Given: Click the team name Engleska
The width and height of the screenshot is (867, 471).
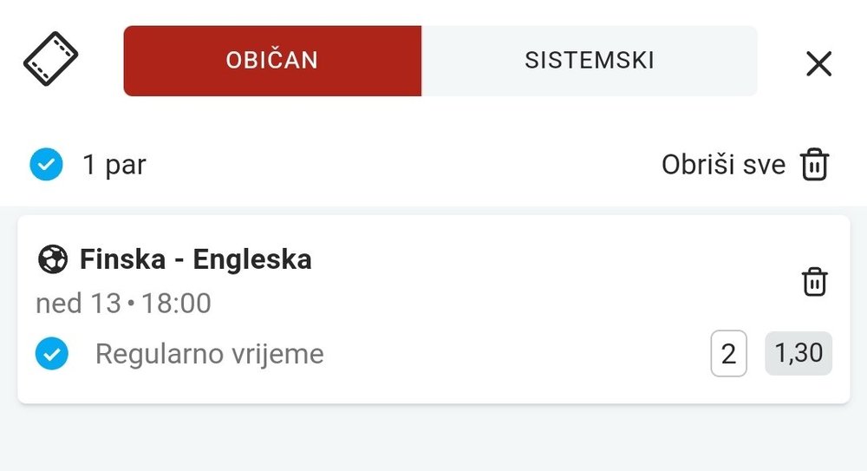Looking at the screenshot, I should point(252,259).
